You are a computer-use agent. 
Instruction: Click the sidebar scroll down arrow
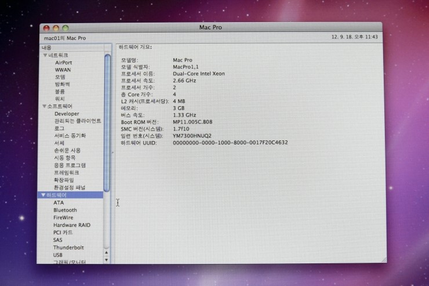tap(107, 259)
